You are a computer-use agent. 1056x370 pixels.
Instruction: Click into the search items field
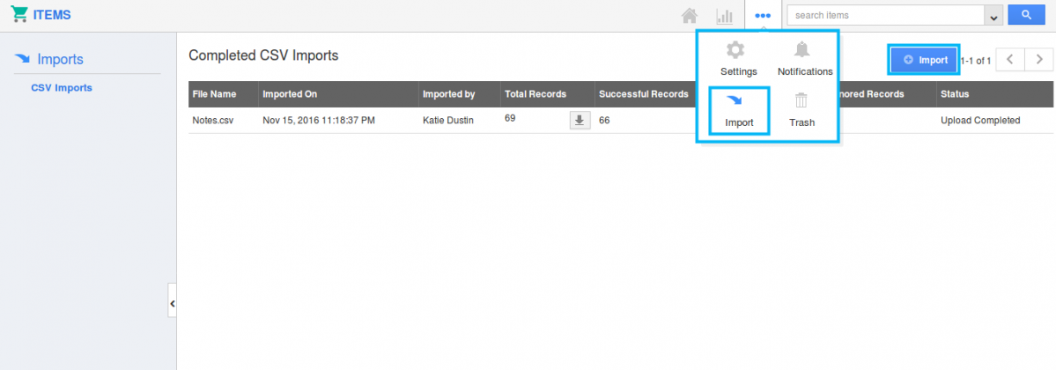point(885,15)
